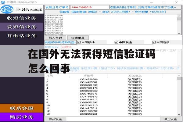Select result row with 13260852592

[x=111, y=102]
